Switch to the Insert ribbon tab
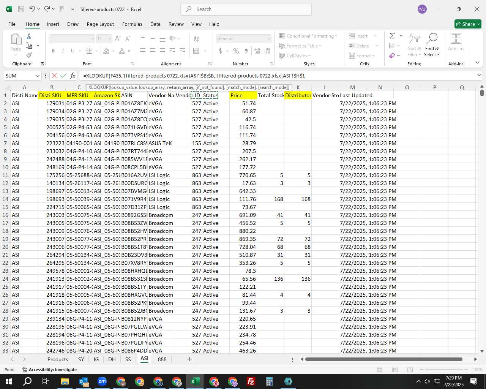 (x=53, y=24)
